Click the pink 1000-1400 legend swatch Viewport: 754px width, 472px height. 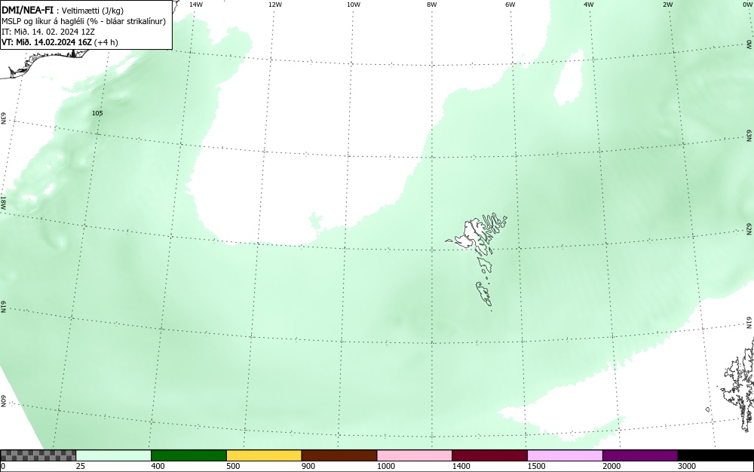(x=415, y=455)
